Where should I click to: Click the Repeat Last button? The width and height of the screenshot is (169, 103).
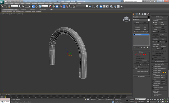(x=159, y=19)
